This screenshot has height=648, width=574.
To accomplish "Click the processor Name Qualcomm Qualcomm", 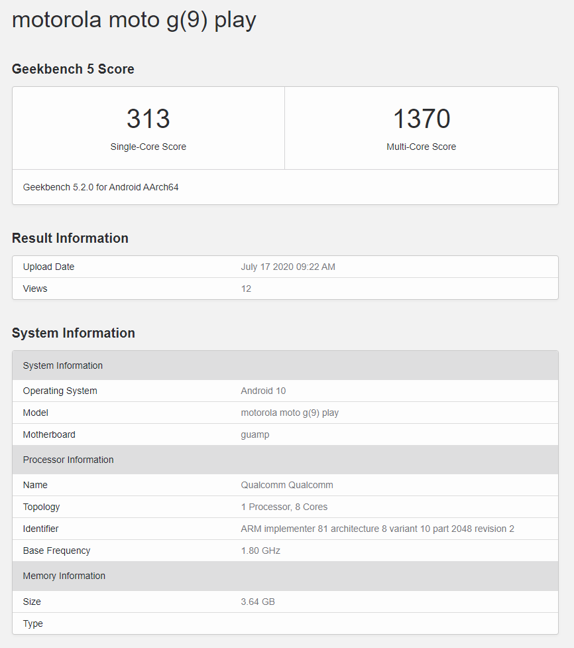I will [x=287, y=485].
